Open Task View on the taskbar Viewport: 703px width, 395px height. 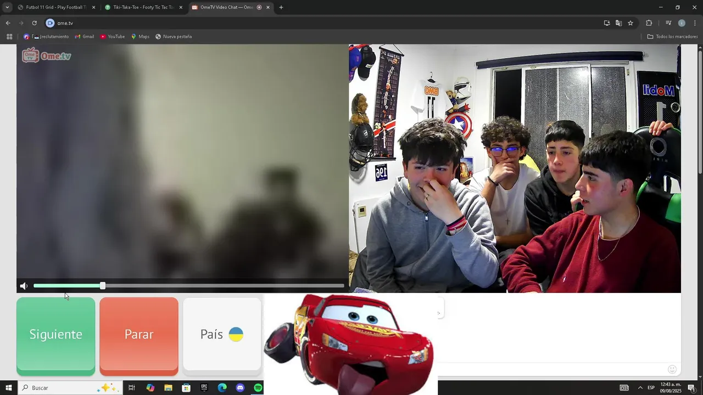(x=132, y=388)
